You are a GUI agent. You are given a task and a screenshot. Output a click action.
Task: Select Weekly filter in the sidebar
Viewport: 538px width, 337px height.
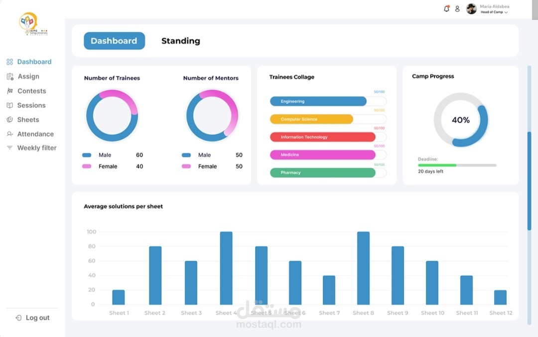click(x=37, y=148)
